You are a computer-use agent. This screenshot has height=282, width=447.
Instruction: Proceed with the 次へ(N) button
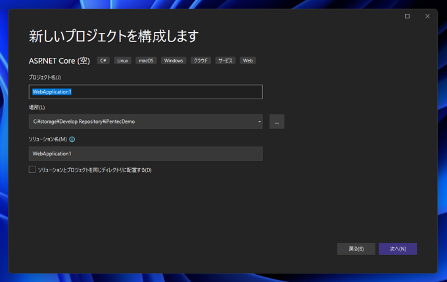(398, 249)
